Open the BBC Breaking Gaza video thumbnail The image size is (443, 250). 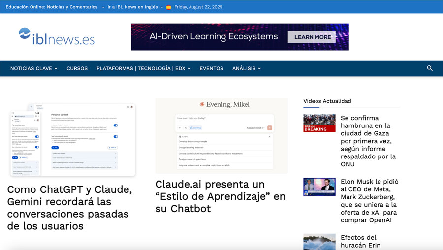click(x=319, y=123)
